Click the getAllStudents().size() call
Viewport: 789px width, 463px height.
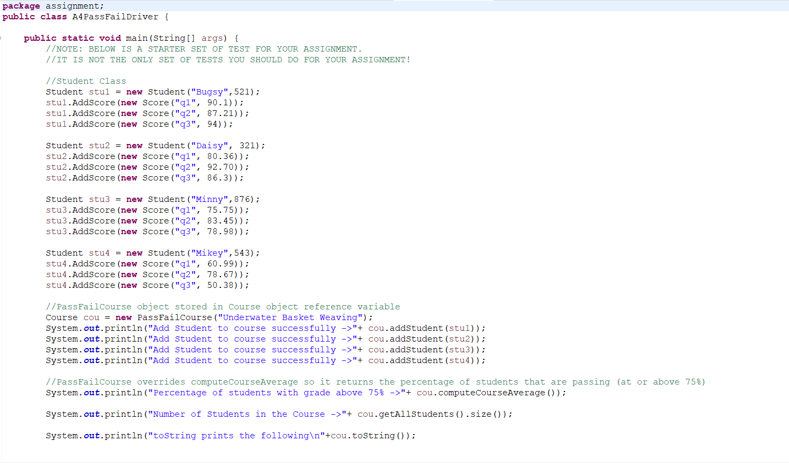446,414
